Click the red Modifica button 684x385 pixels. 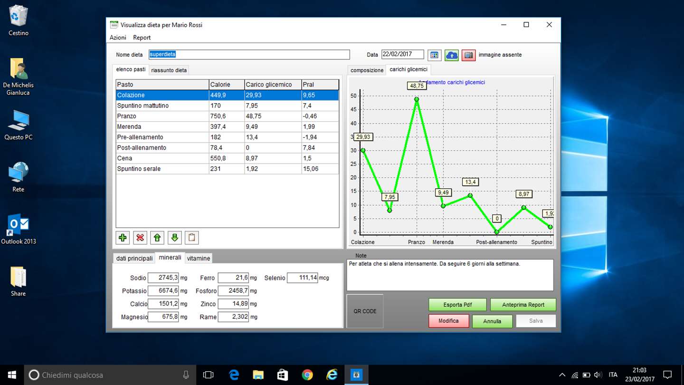448,321
